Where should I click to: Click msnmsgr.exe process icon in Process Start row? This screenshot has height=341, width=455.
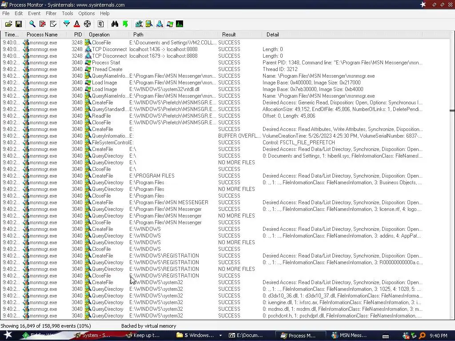tap(26, 63)
